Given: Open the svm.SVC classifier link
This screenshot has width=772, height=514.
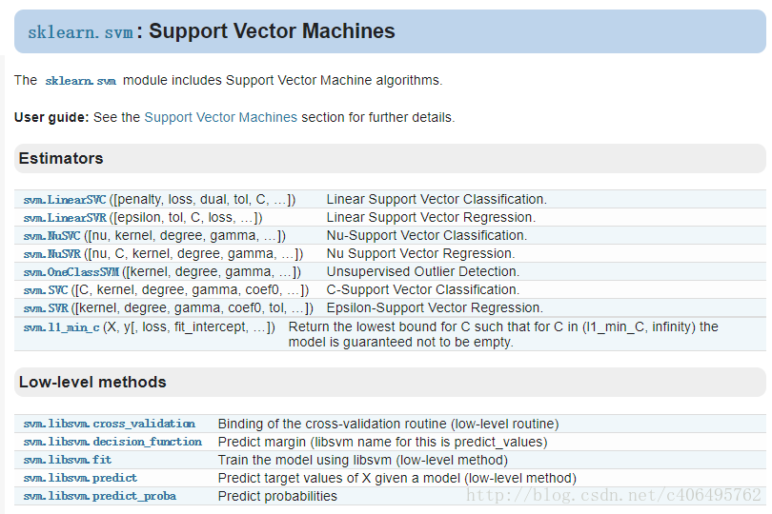Looking at the screenshot, I should click(x=45, y=290).
